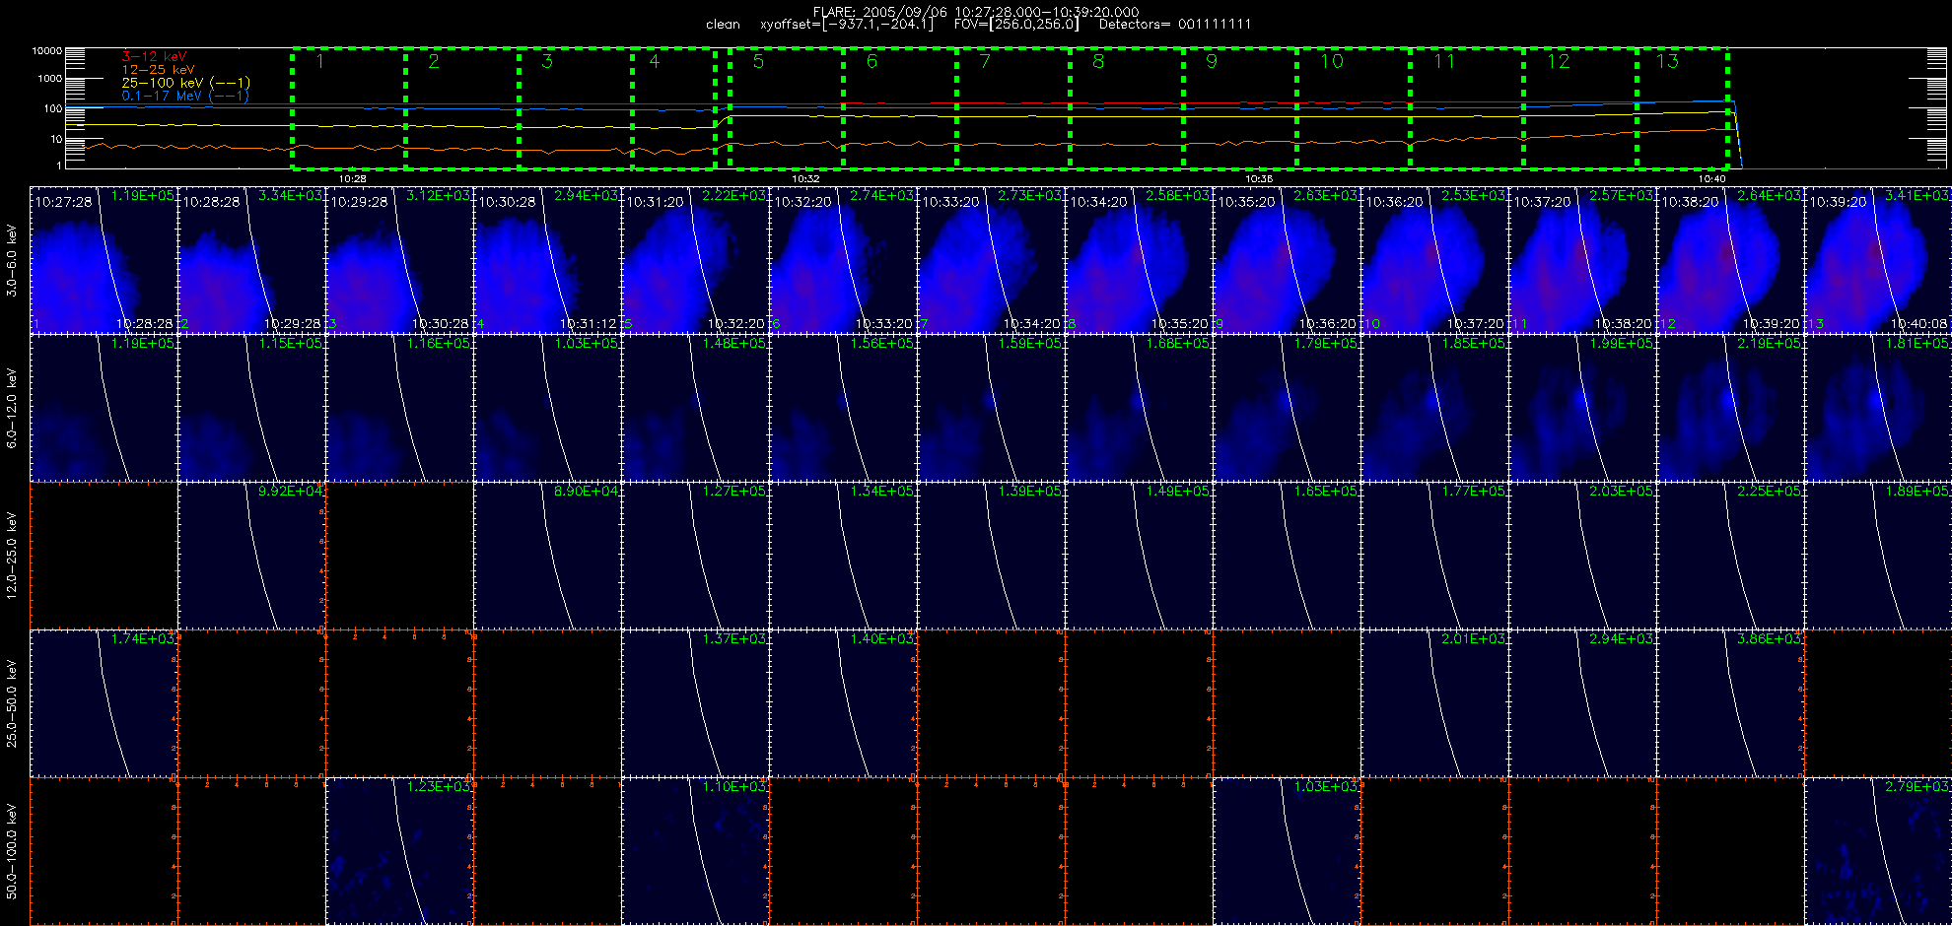1952x926 pixels.
Task: Select time interval 5 on the lightcurve
Action: coord(786,108)
